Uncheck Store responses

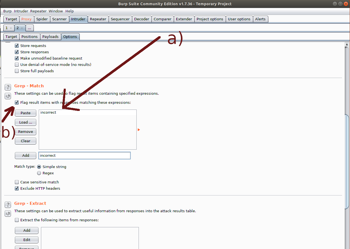17,52
